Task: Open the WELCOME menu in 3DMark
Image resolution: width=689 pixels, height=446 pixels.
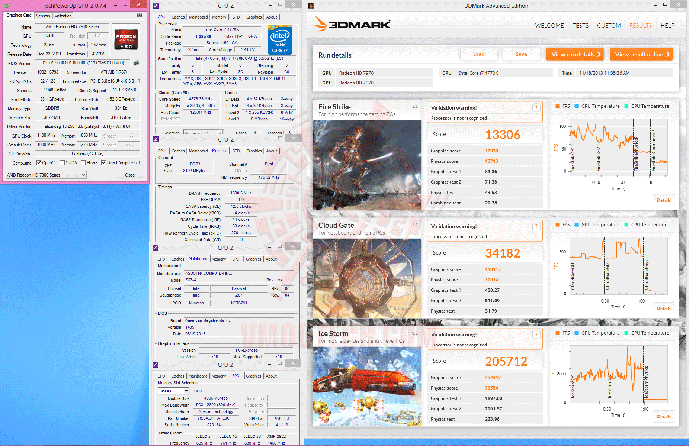Action: [x=549, y=26]
